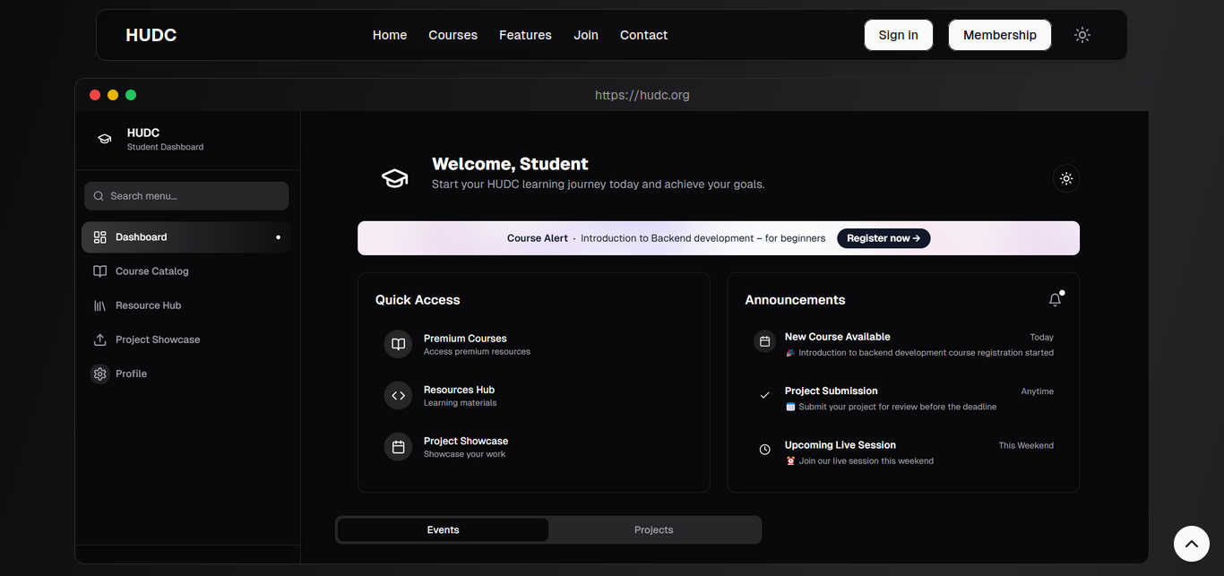Click the notification bell icon in Announcements
The width and height of the screenshot is (1224, 576).
click(x=1055, y=300)
